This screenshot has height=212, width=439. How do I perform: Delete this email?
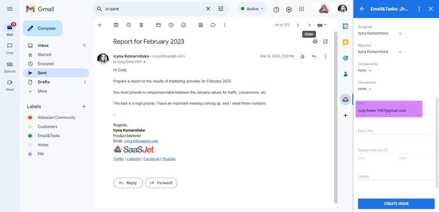(141, 25)
